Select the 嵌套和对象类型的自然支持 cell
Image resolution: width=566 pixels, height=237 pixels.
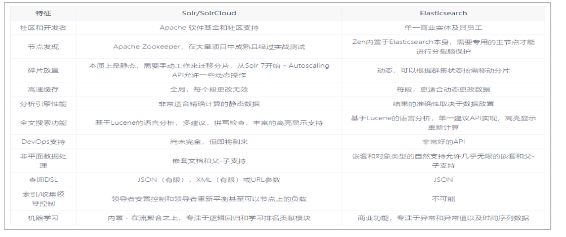pyautogui.click(x=444, y=161)
